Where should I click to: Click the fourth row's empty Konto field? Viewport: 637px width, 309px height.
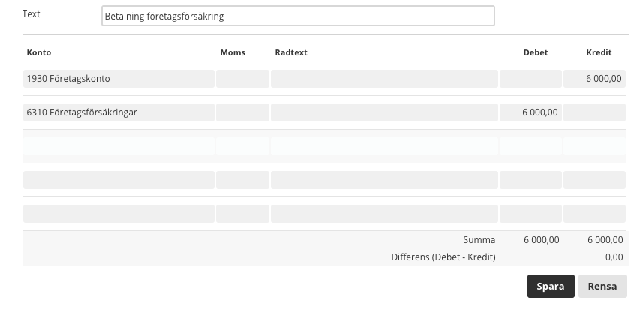pos(119,180)
